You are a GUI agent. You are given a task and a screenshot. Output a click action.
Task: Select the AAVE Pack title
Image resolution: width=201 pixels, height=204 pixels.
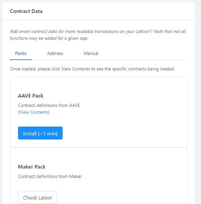[31, 96]
